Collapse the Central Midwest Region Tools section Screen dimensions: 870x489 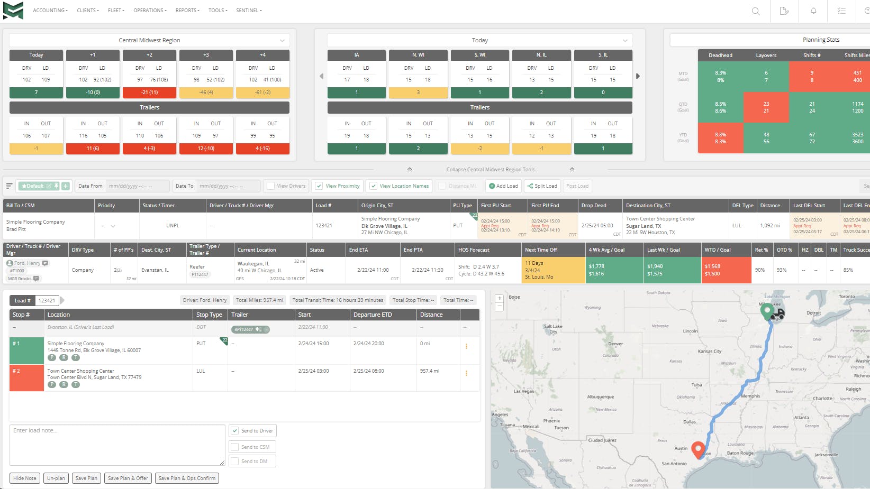click(x=491, y=169)
